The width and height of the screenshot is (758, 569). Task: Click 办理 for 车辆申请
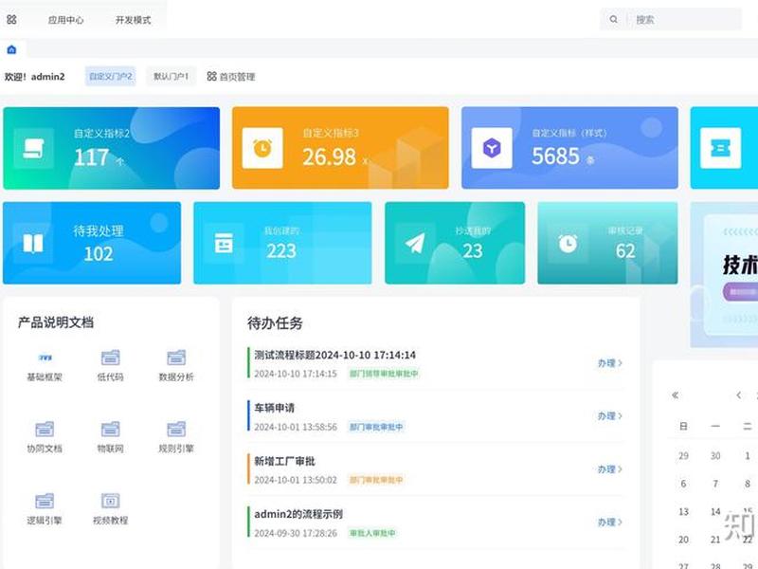(x=609, y=416)
